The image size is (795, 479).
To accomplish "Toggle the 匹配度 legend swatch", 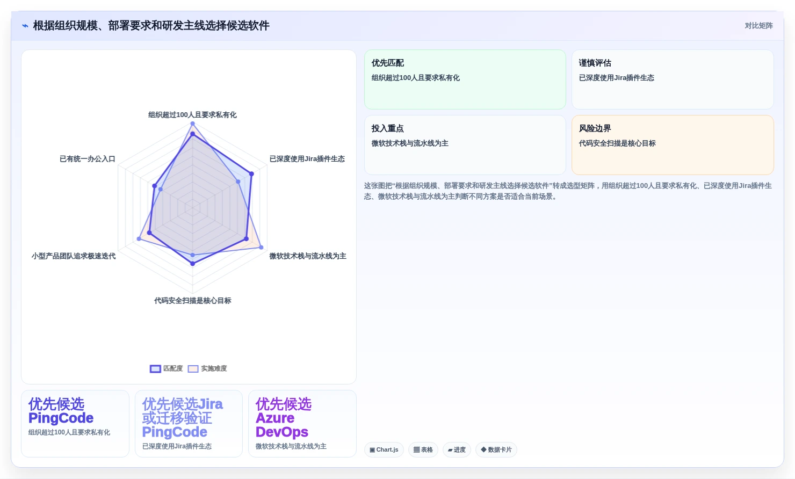I will [155, 369].
